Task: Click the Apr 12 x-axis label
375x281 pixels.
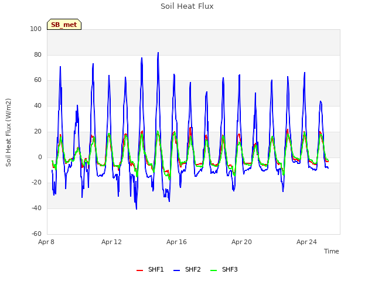Action: [x=111, y=242]
